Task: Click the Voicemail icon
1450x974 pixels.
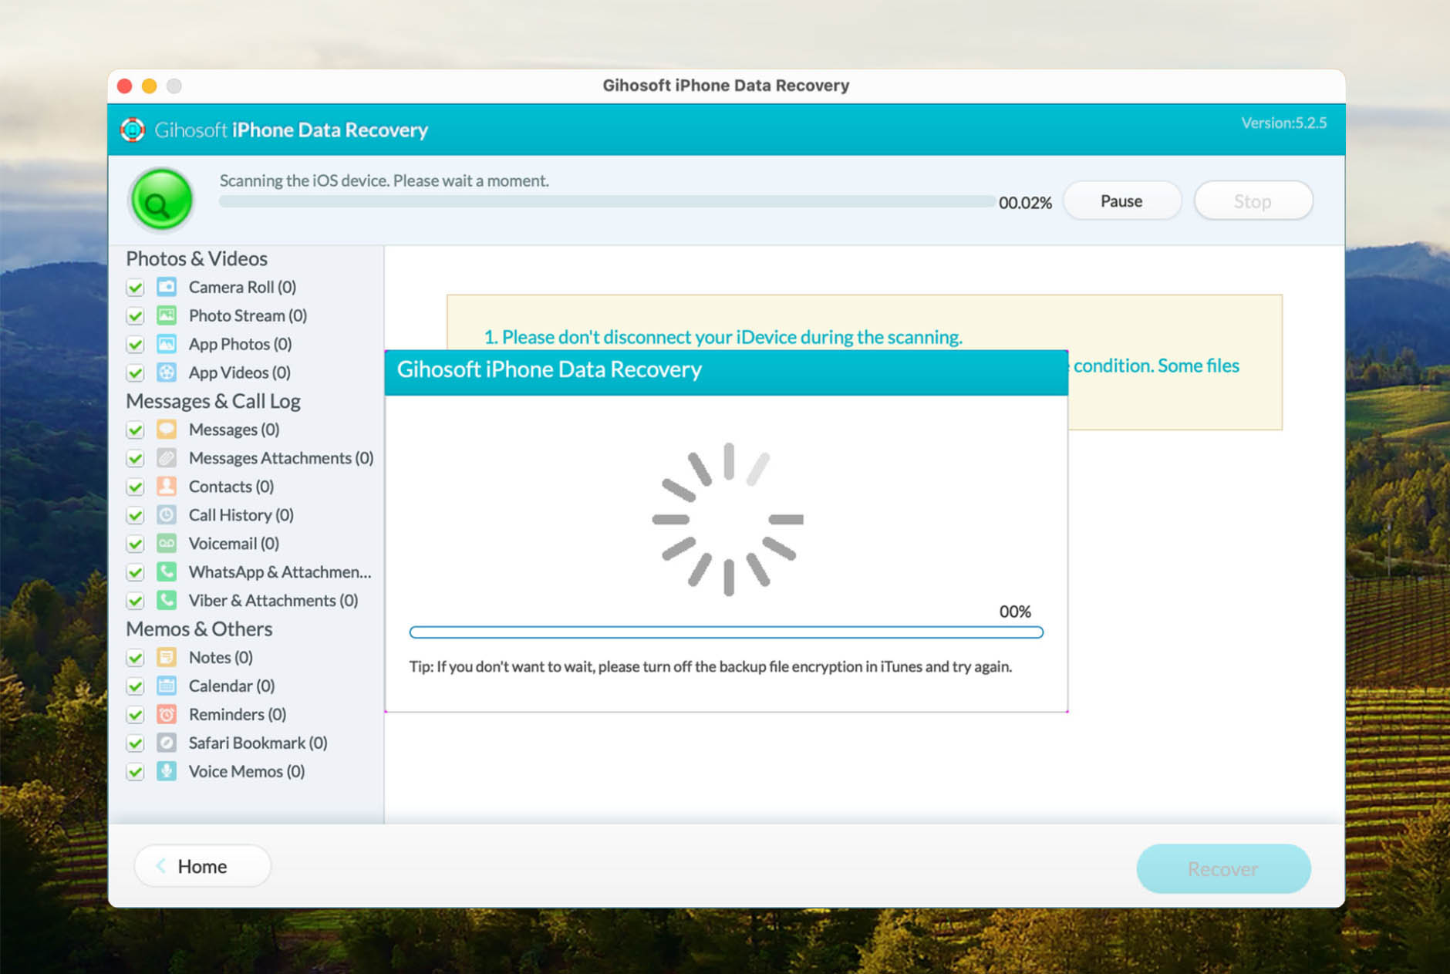Action: point(166,543)
